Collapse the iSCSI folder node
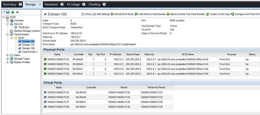260x115 pixels. click(11, 38)
